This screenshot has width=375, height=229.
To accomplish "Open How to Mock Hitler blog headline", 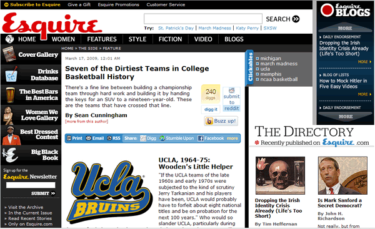I will coord(343,84).
